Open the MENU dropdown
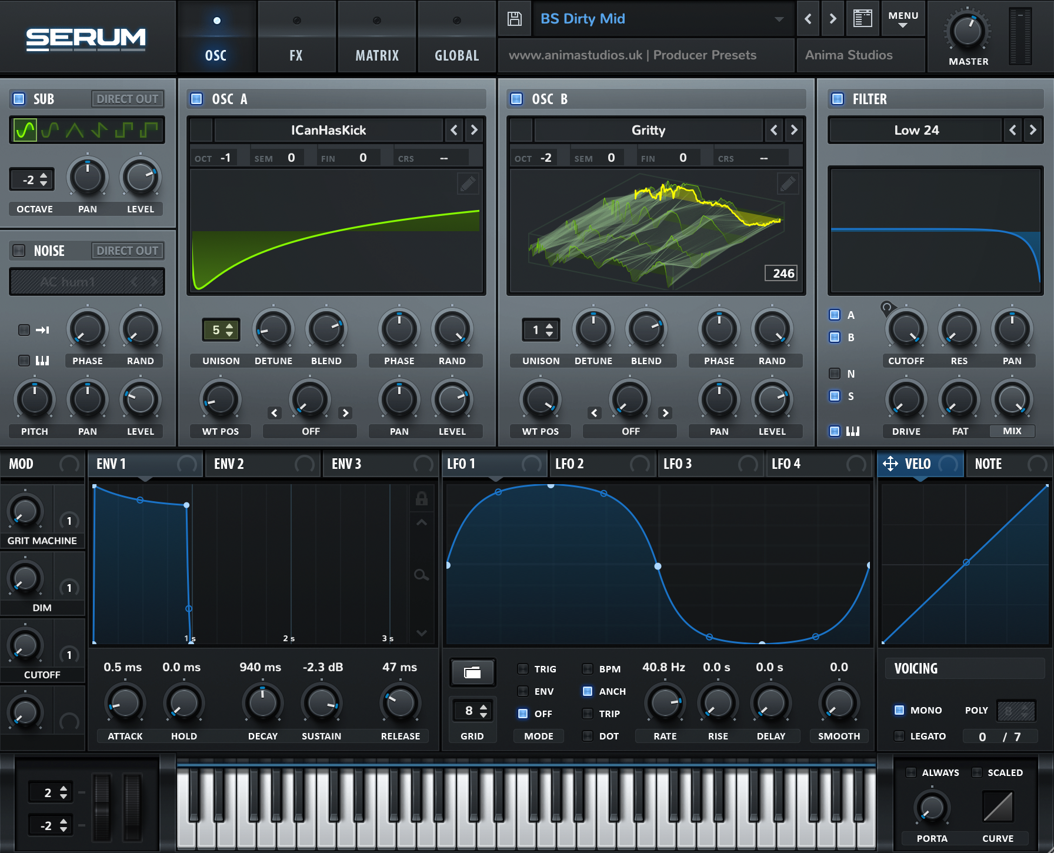Image resolution: width=1054 pixels, height=853 pixels. (x=903, y=19)
